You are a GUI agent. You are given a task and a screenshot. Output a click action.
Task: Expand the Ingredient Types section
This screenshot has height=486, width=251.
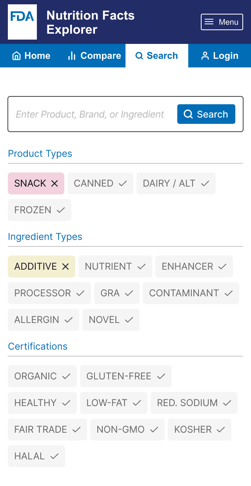(x=45, y=237)
